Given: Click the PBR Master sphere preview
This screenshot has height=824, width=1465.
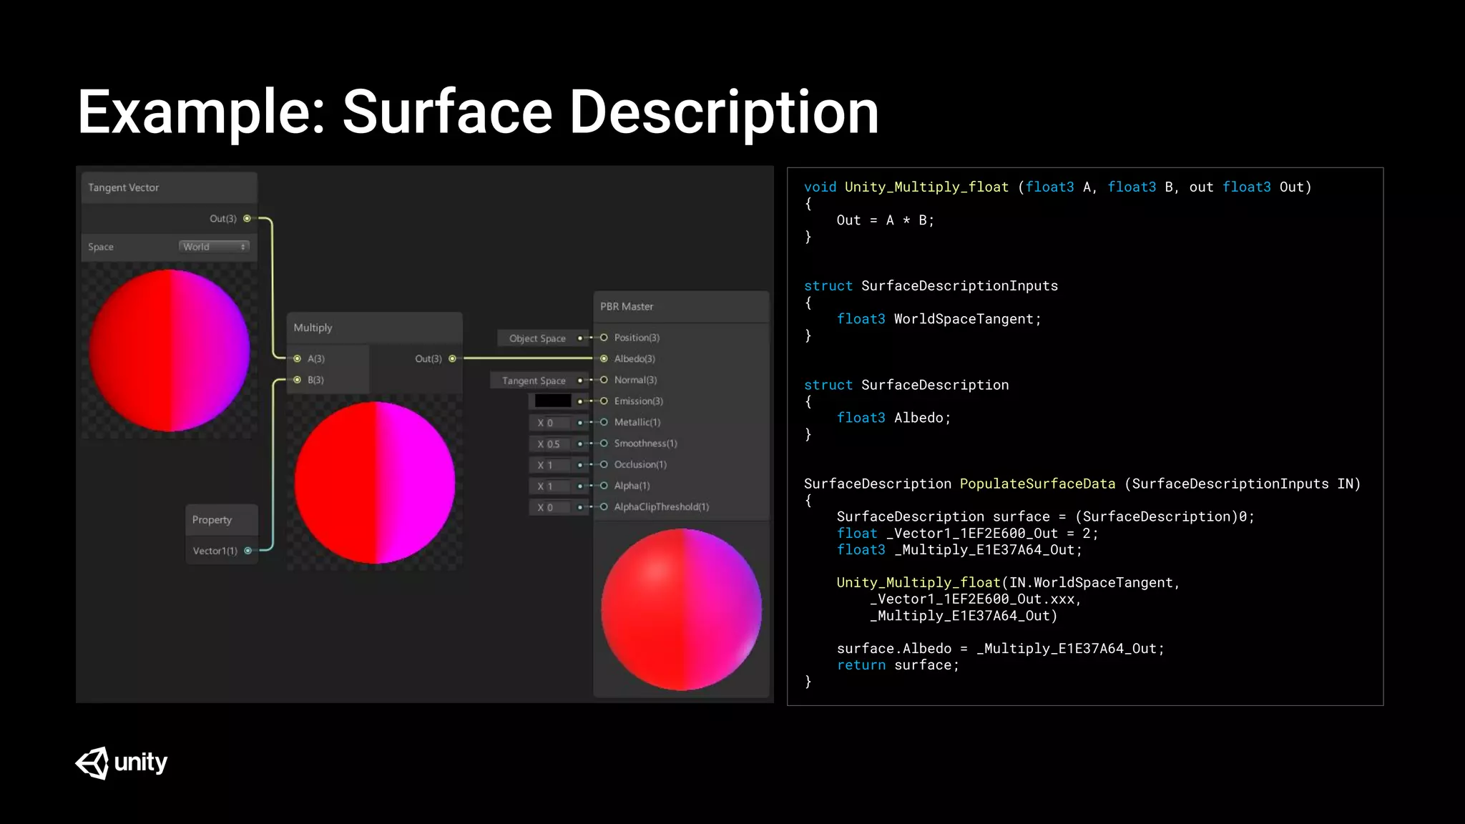Looking at the screenshot, I should click(x=681, y=609).
